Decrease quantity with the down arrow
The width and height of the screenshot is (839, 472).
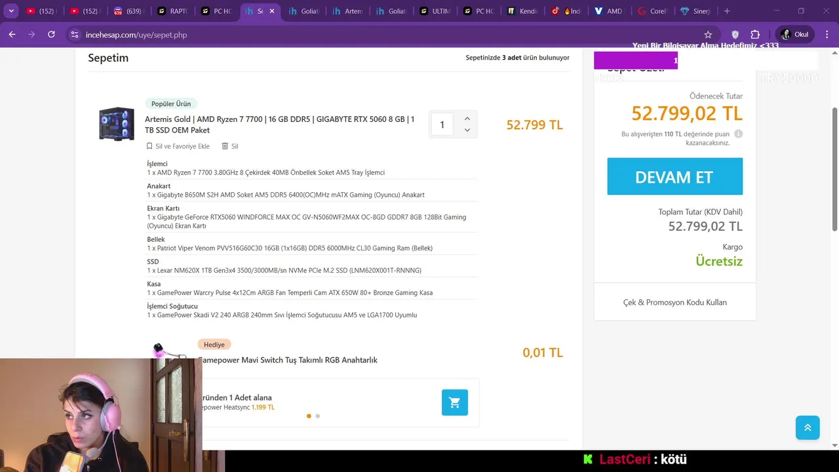pyautogui.click(x=467, y=130)
